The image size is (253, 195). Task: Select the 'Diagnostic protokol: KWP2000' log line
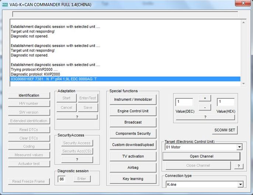(x=35, y=74)
